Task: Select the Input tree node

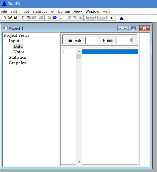Action: click(14, 41)
